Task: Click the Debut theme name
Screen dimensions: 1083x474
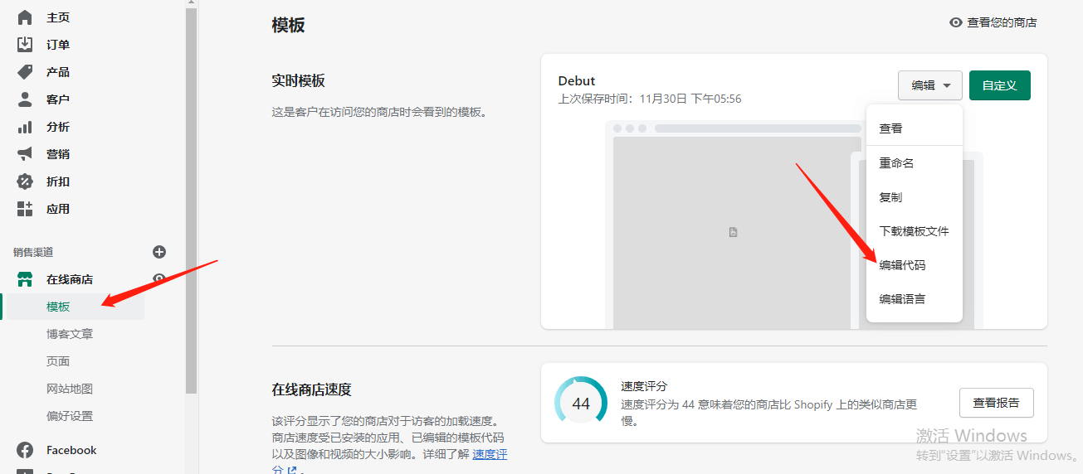Action: click(x=577, y=80)
